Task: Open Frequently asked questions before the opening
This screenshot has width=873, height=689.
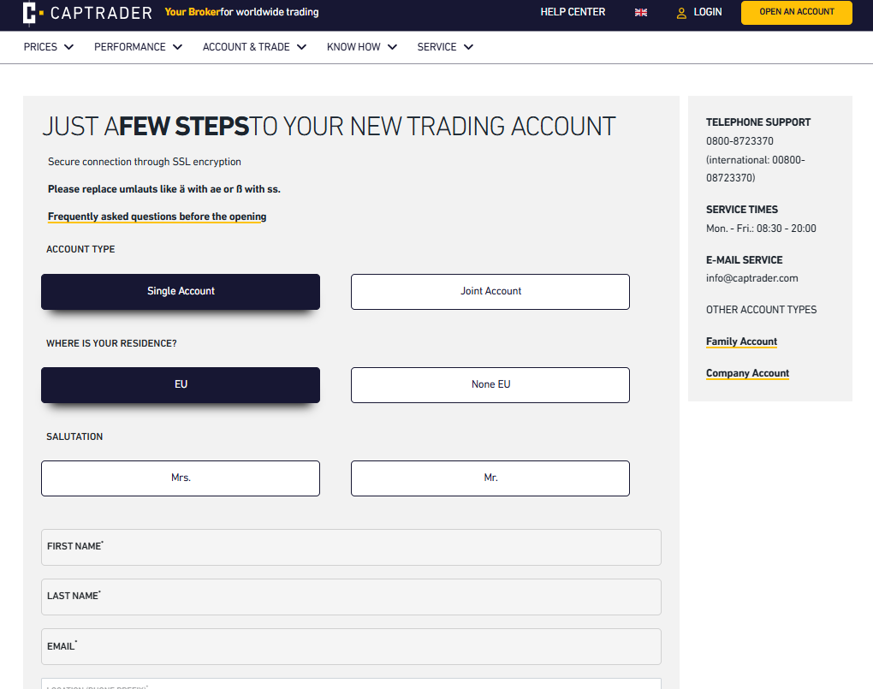Action: coord(157,217)
